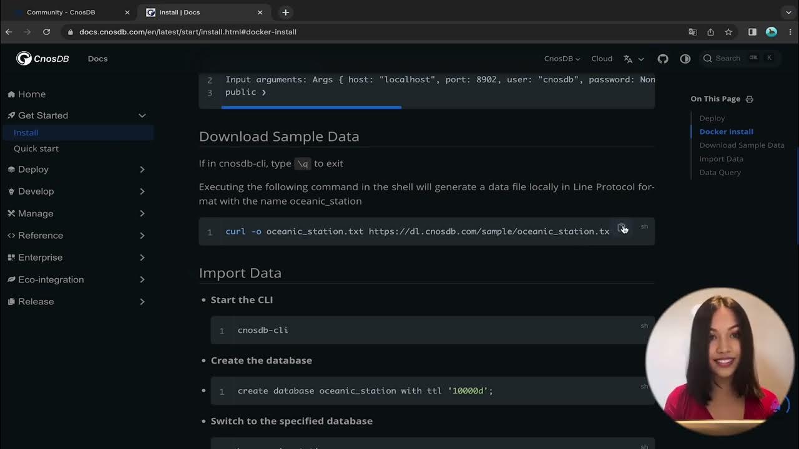Copy the curl command to clipboard

(x=622, y=228)
